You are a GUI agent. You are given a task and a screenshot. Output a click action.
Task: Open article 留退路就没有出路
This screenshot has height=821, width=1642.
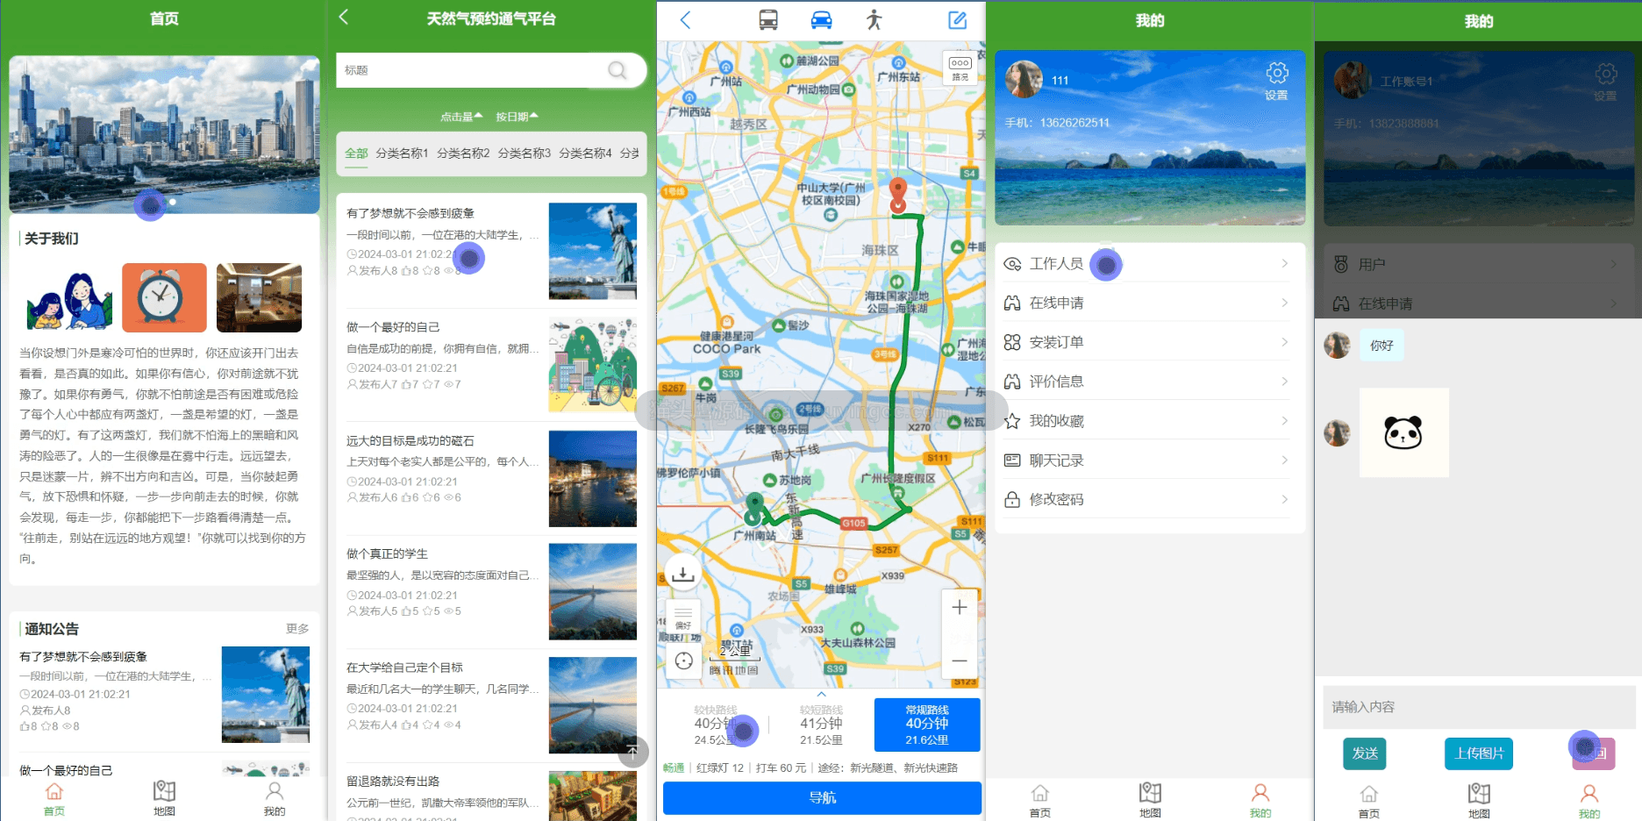[x=491, y=795]
